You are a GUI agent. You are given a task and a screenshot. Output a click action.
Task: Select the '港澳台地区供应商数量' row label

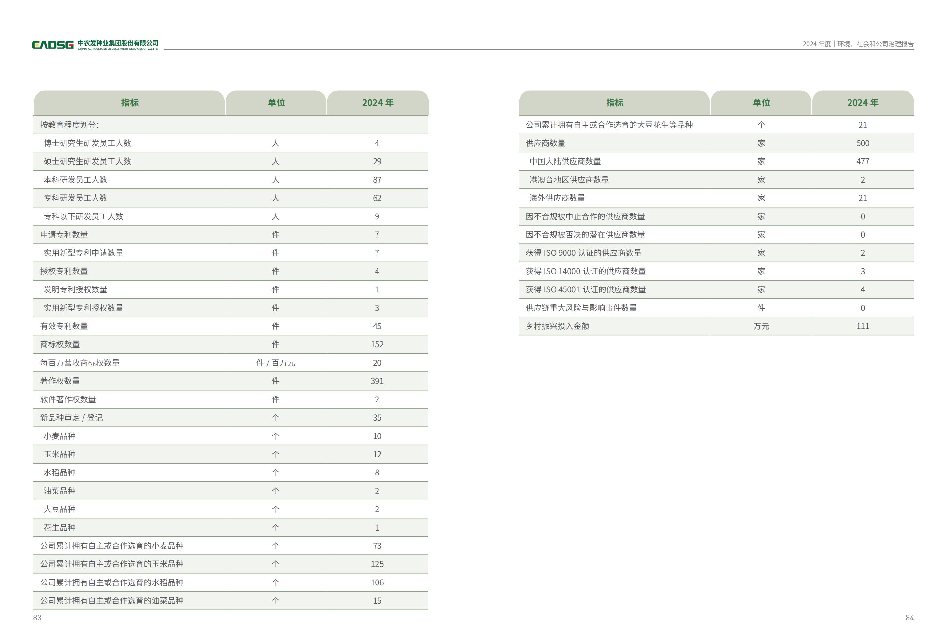click(569, 180)
